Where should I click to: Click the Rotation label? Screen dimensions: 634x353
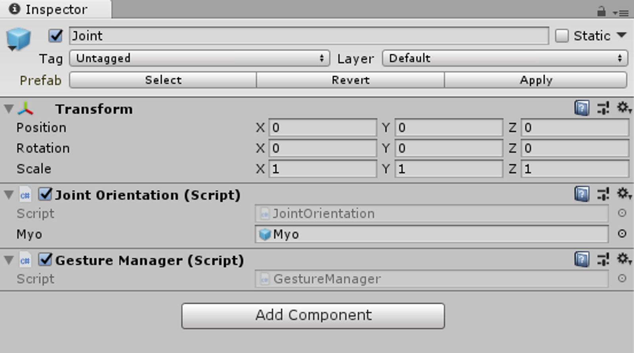43,148
